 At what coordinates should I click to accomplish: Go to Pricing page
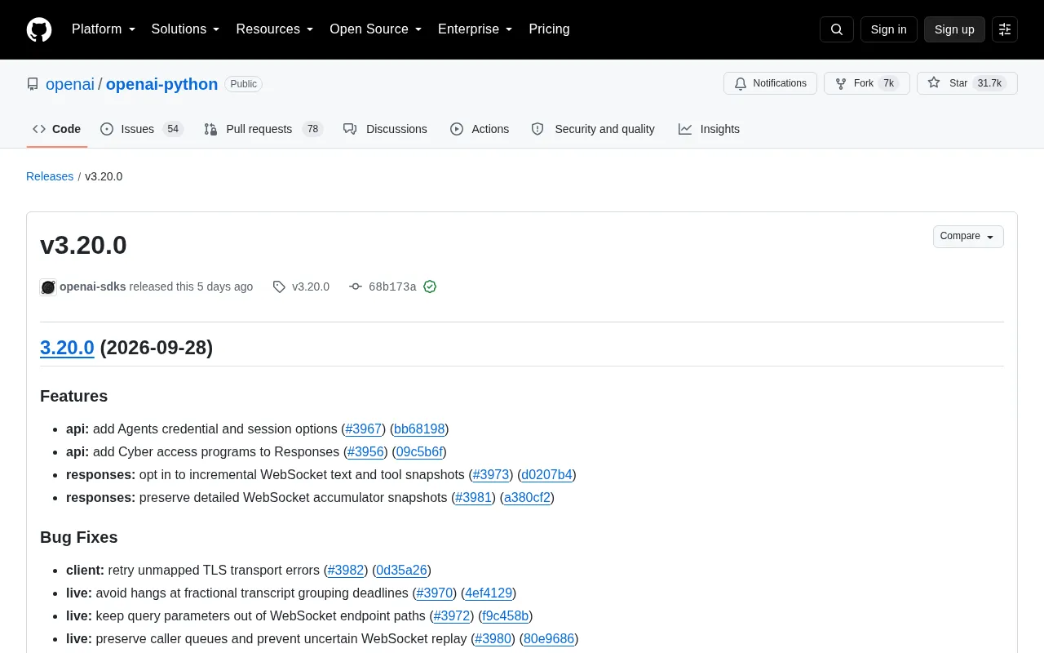[549, 29]
